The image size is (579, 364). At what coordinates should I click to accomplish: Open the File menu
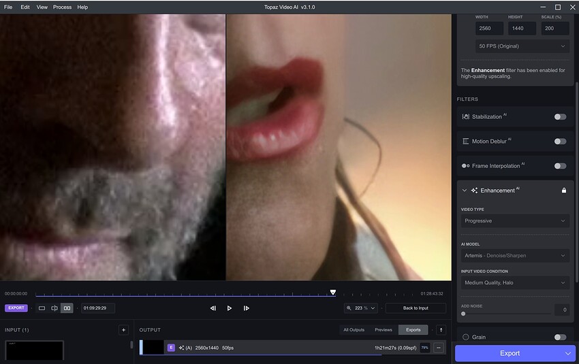[8, 7]
